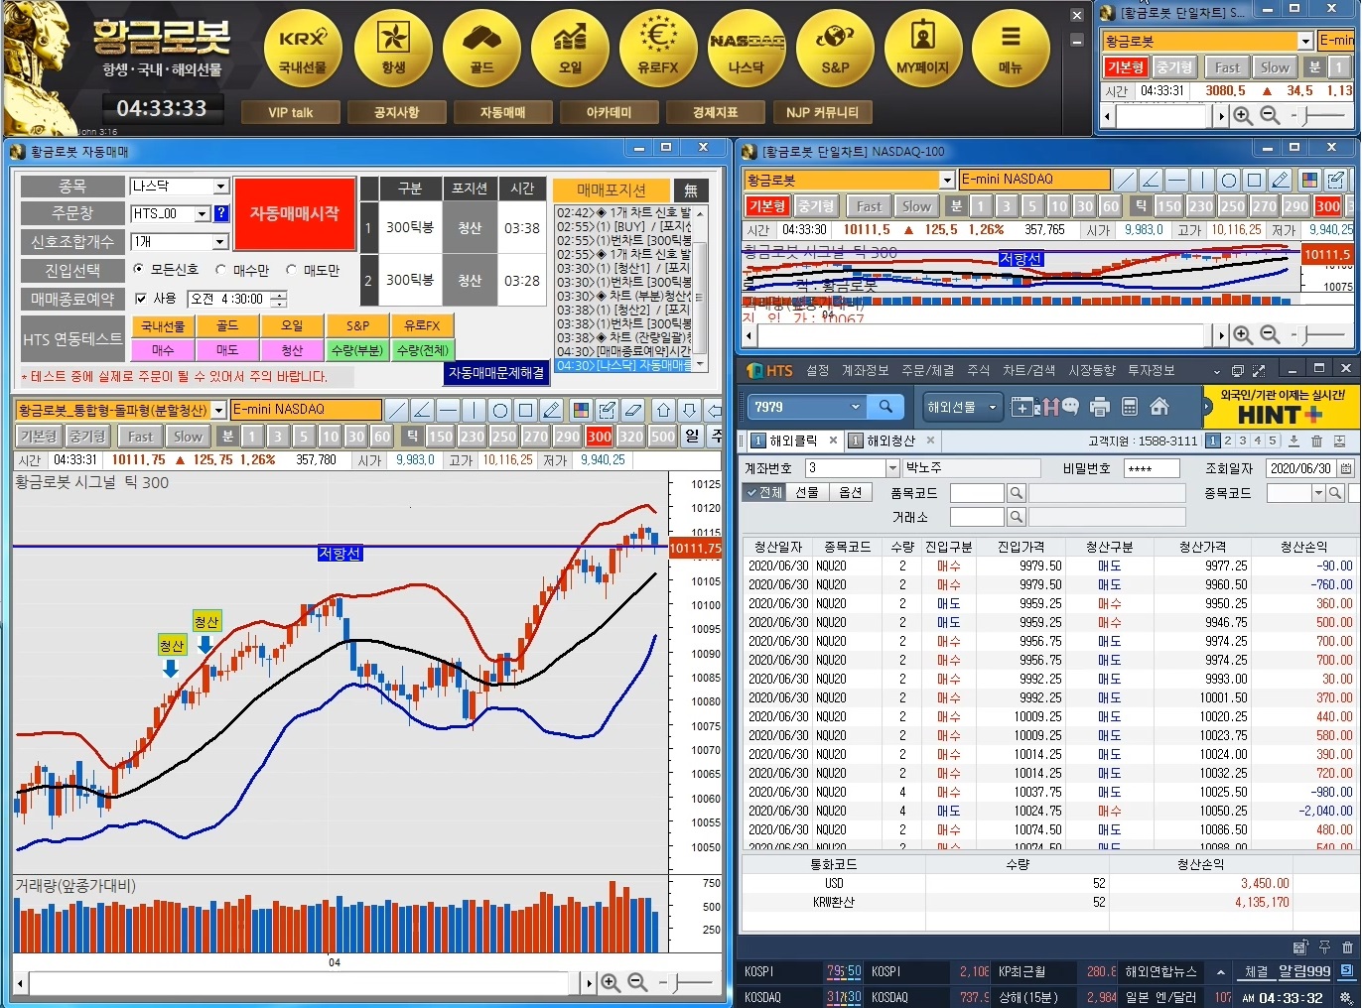Viewport: 1362px width, 1008px height.
Task: Open the 메뉴 hamburger gold icon
Action: click(1011, 48)
